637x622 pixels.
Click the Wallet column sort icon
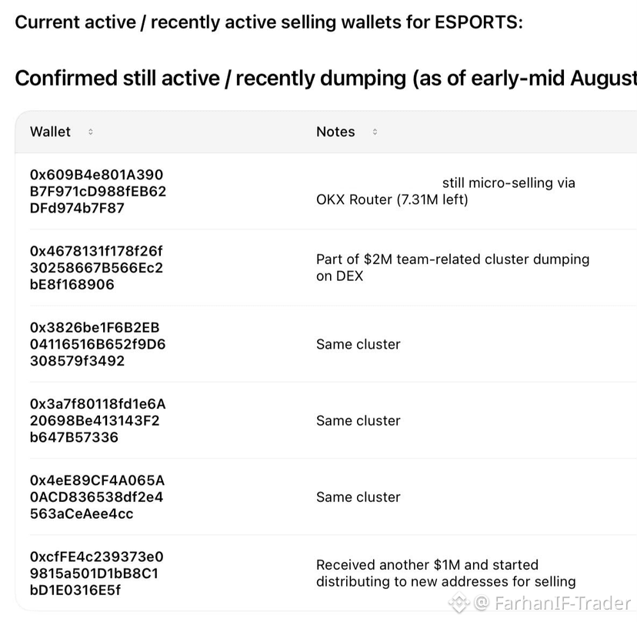(x=91, y=132)
